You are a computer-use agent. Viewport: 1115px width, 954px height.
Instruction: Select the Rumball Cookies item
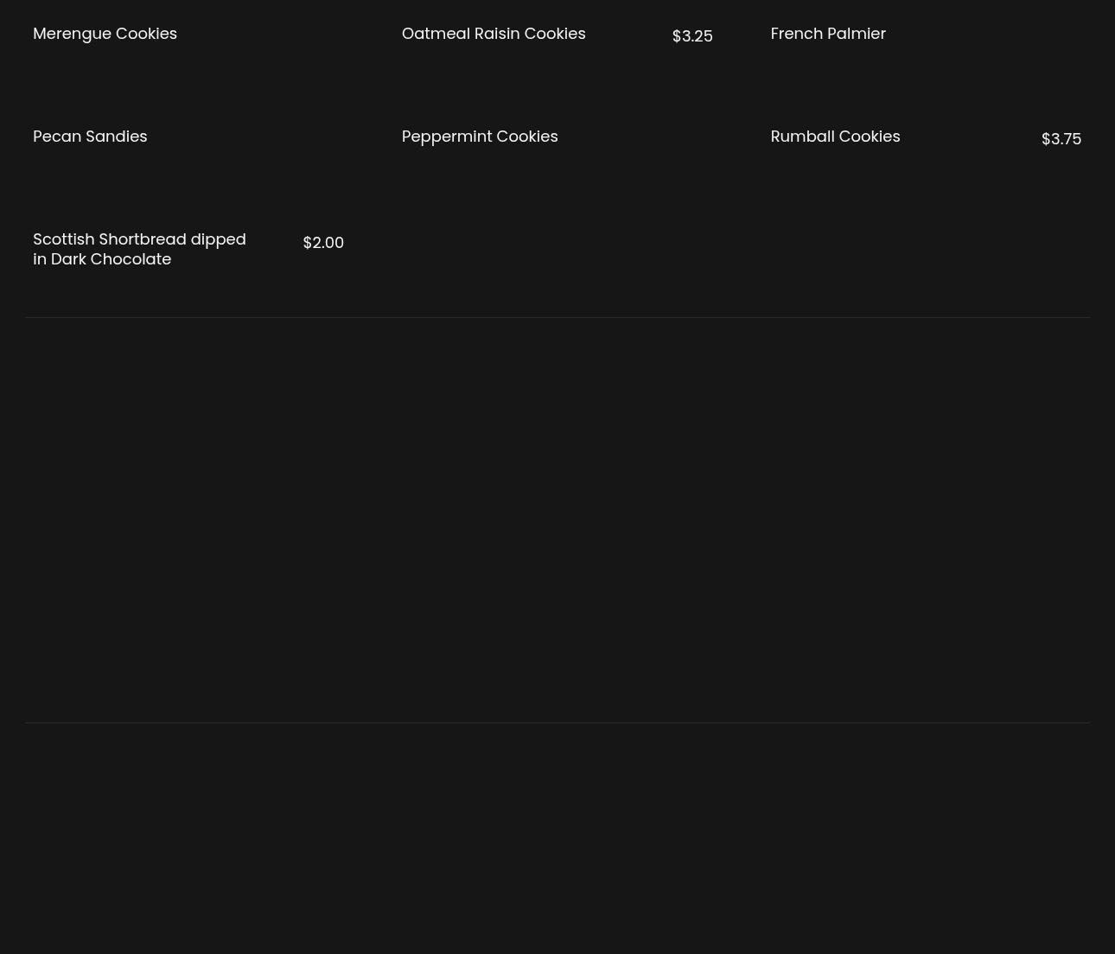pyautogui.click(x=834, y=137)
